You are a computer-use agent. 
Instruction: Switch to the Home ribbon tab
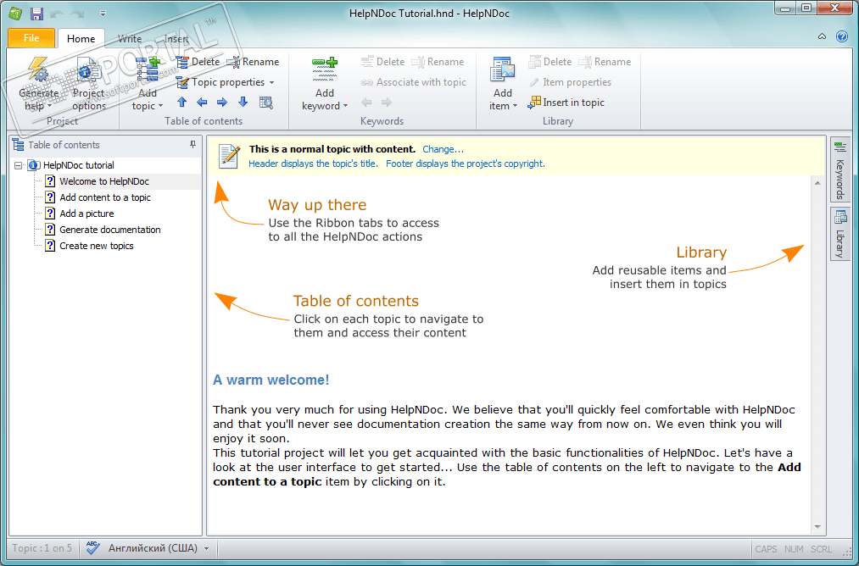[81, 38]
